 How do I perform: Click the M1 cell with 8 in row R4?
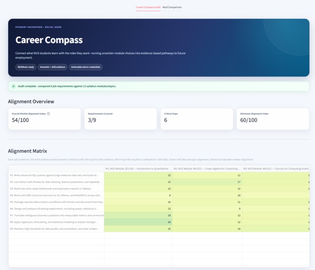pyautogui.click(x=138, y=195)
